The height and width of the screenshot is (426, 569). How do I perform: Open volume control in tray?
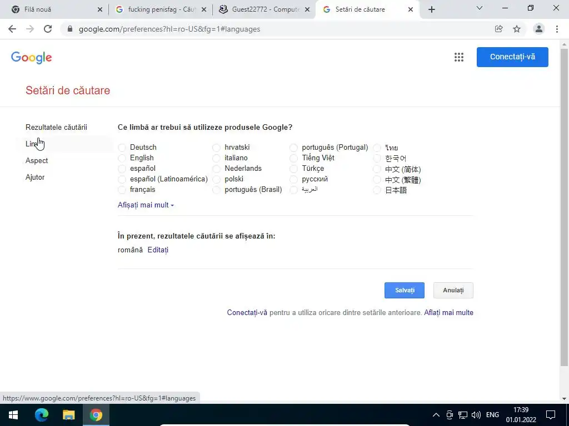[476, 415]
